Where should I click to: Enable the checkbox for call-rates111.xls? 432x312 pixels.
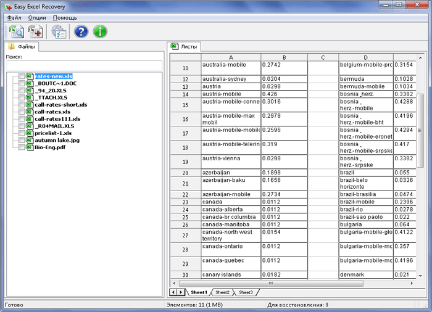coord(22,119)
